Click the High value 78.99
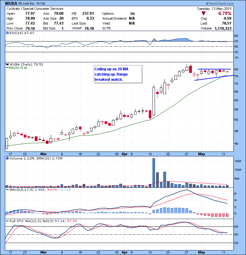The image size is (246, 255). 30,18
